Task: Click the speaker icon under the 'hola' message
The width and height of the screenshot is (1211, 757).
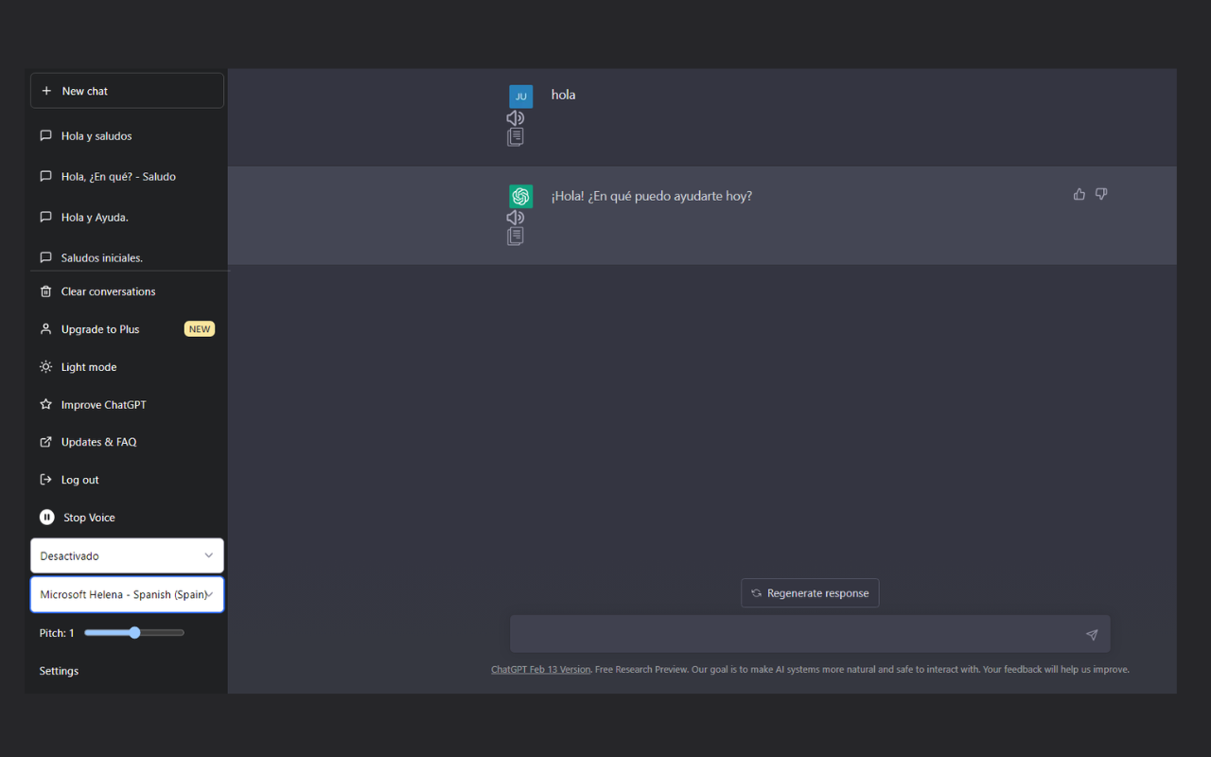Action: click(x=516, y=118)
